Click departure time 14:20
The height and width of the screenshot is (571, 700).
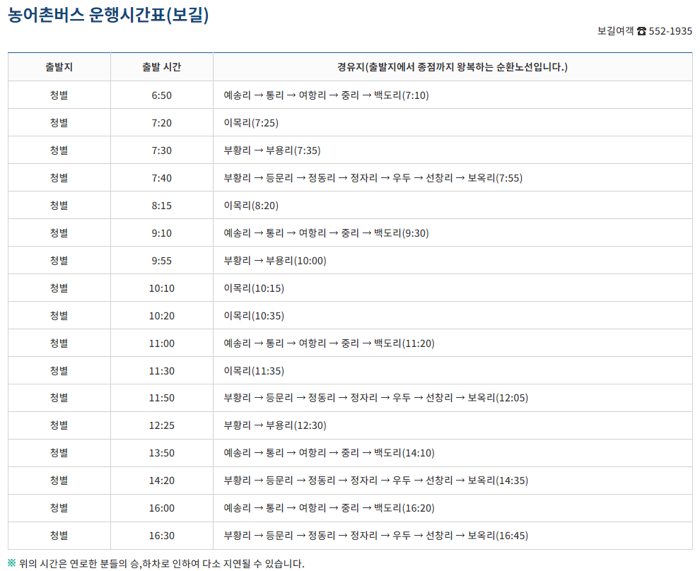pos(162,481)
